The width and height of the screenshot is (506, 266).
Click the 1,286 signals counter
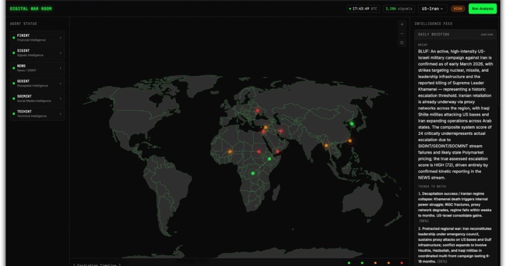(399, 8)
